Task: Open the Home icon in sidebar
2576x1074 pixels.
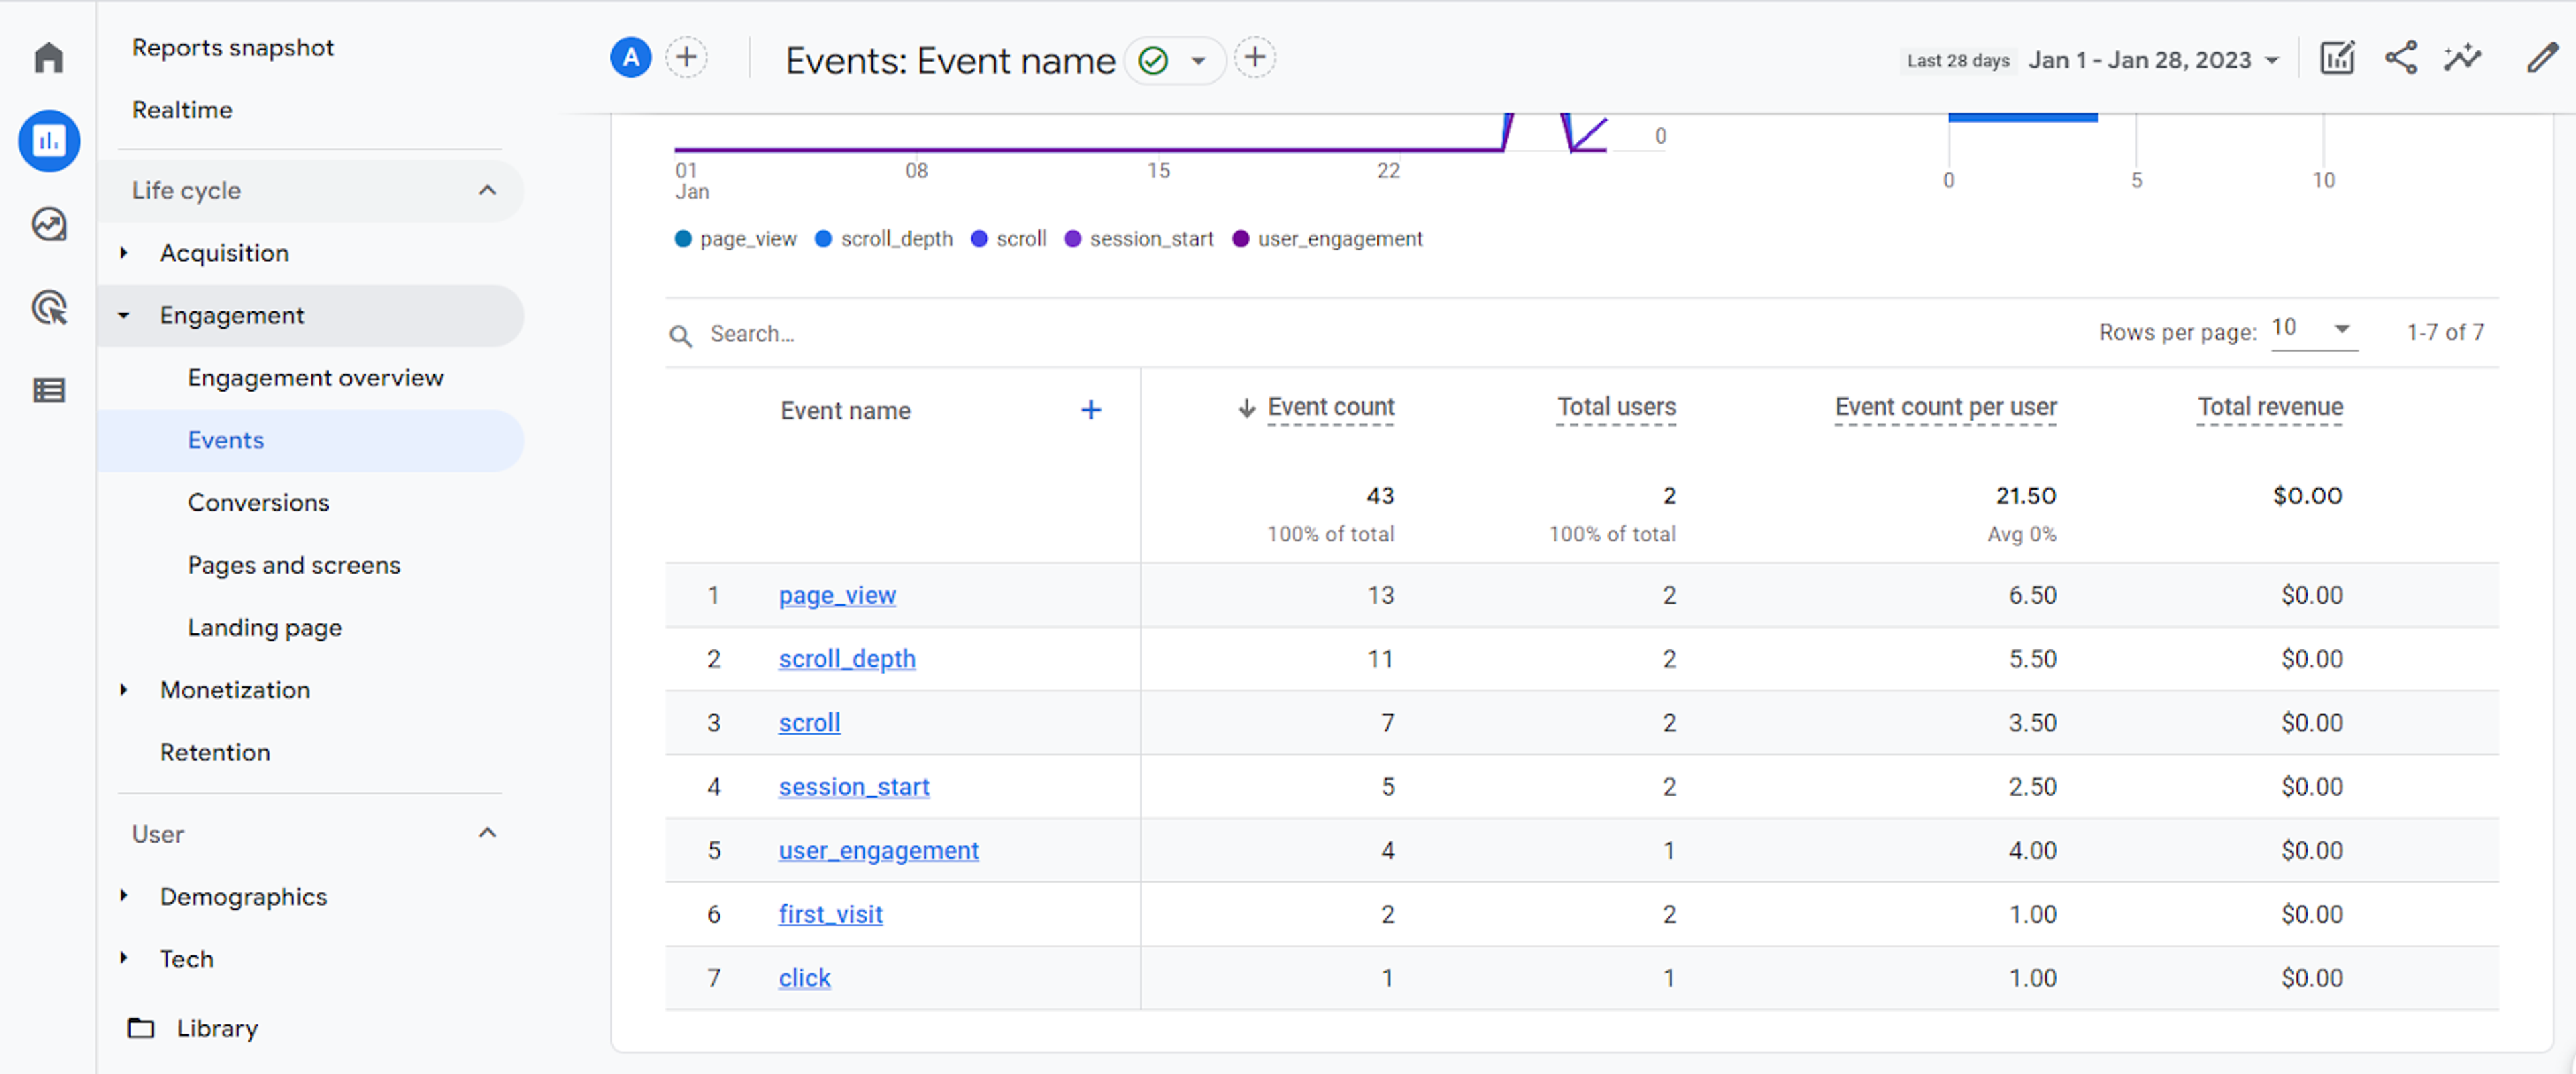Action: pos(48,57)
